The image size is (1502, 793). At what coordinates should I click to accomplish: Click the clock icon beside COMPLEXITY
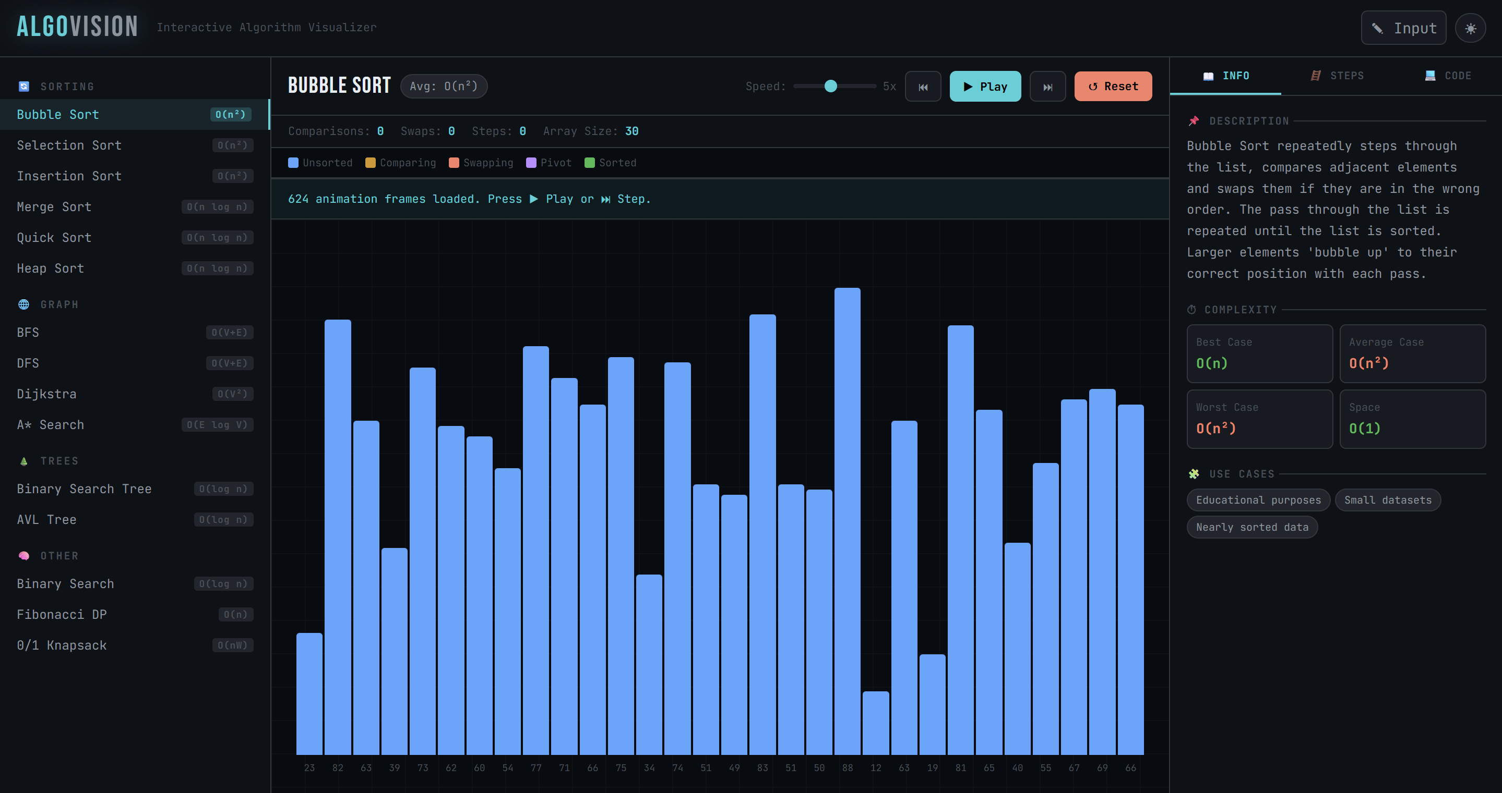pos(1192,309)
